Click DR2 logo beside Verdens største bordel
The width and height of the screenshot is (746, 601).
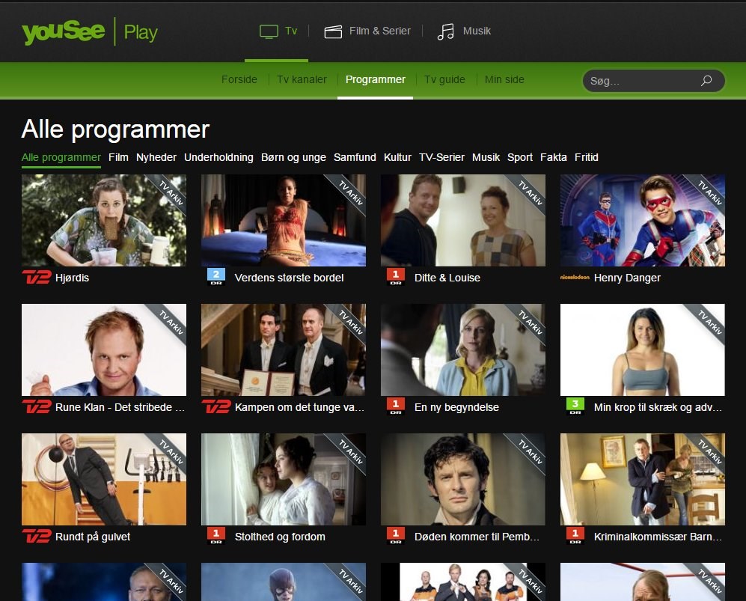point(216,277)
